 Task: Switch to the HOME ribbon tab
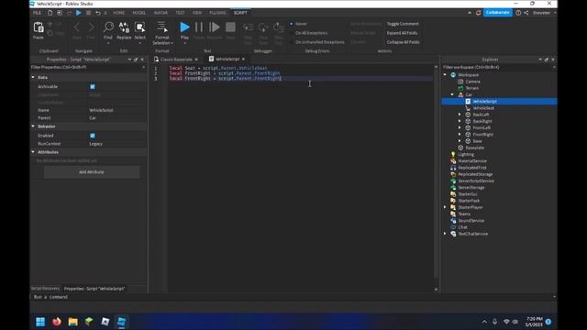coord(118,13)
